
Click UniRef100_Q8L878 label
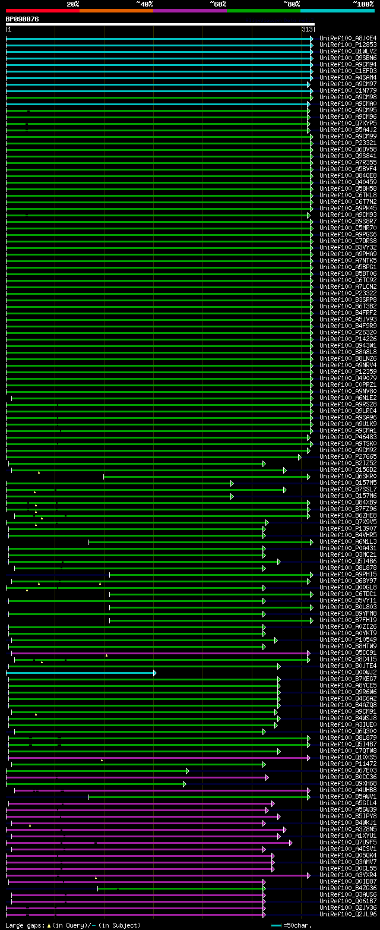[348, 568]
